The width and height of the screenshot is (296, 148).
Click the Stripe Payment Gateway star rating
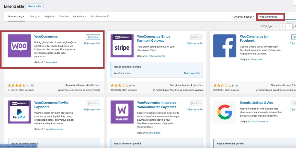point(119,85)
